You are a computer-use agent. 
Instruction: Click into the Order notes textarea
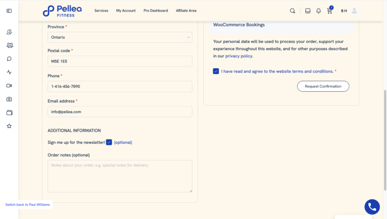pyautogui.click(x=120, y=176)
